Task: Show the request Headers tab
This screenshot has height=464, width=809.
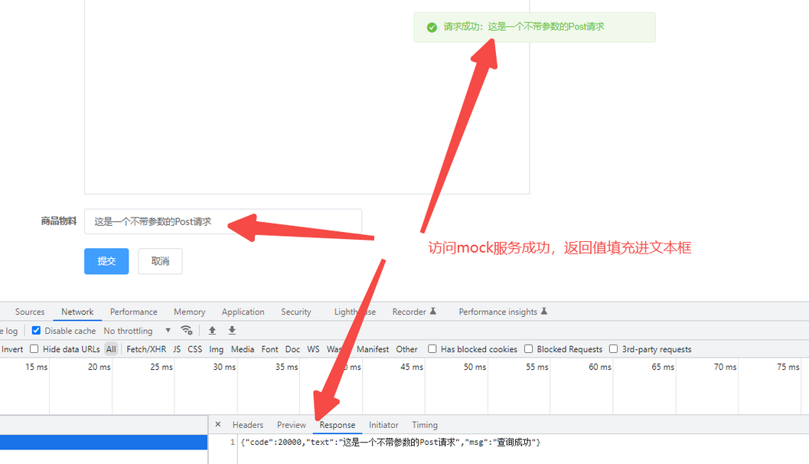Action: coord(248,425)
